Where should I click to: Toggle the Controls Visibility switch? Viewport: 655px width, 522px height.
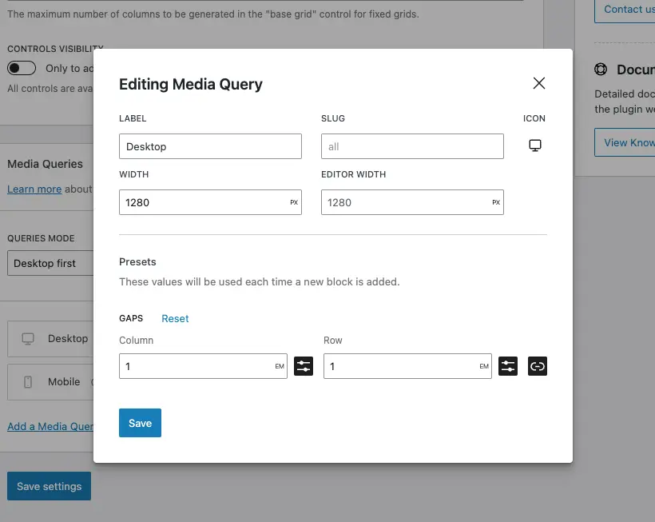pos(22,68)
